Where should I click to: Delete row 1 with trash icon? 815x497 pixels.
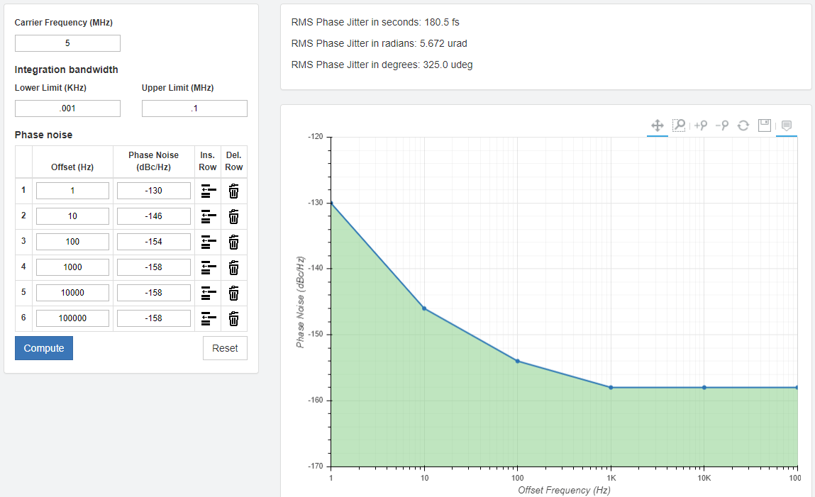pos(234,191)
